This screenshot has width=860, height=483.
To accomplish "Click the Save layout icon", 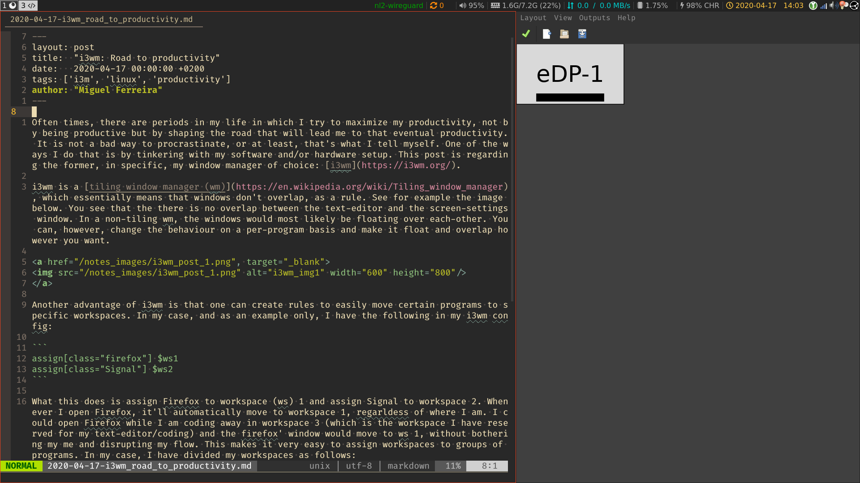I will pos(582,34).
